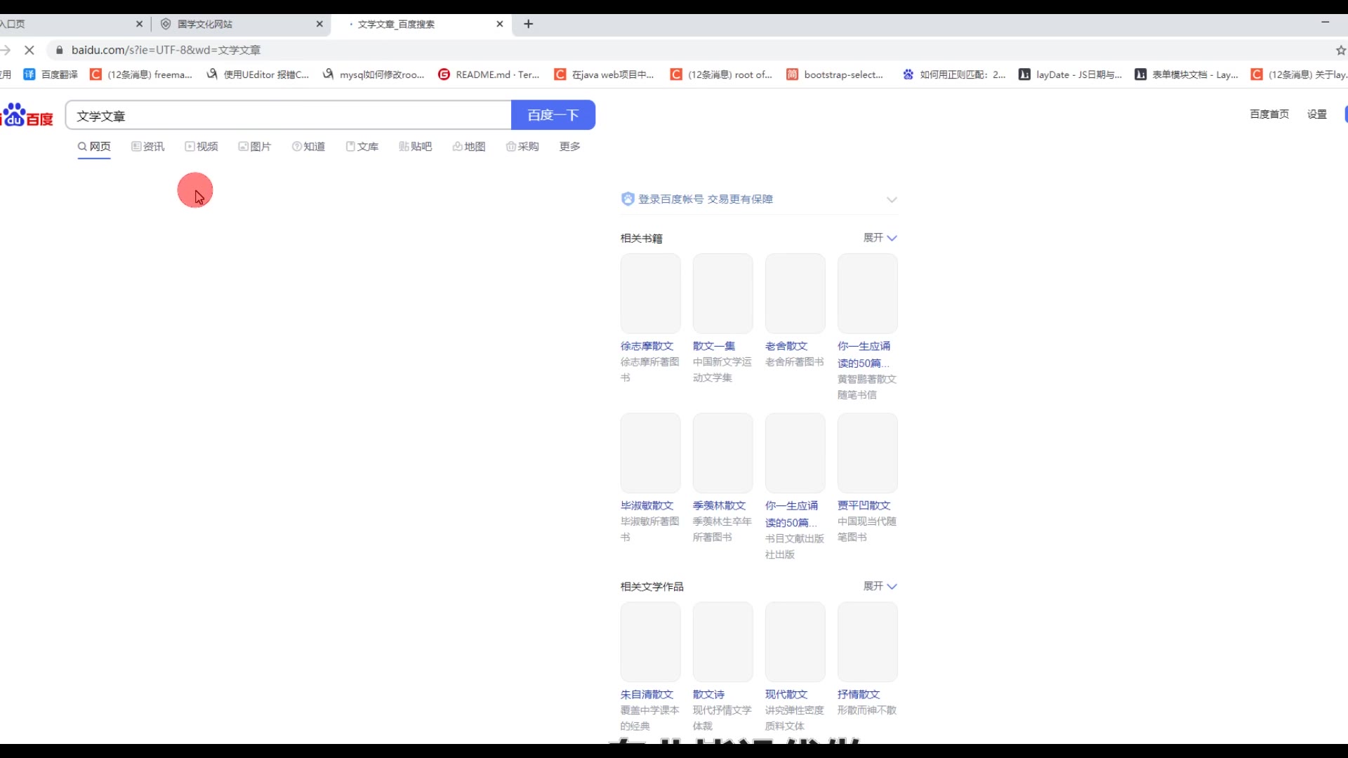
Task: Select the 资讯 search tab
Action: (147, 147)
